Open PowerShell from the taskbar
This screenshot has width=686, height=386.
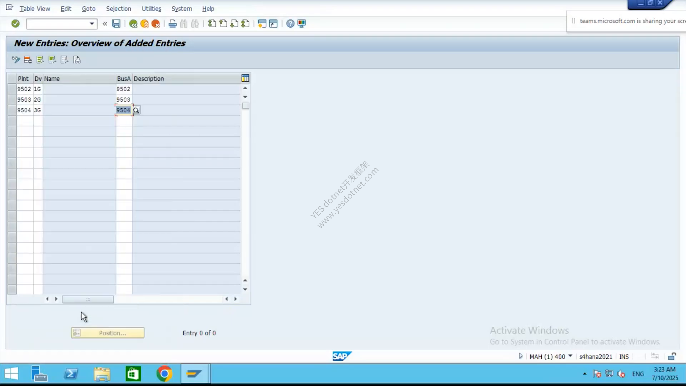point(71,374)
